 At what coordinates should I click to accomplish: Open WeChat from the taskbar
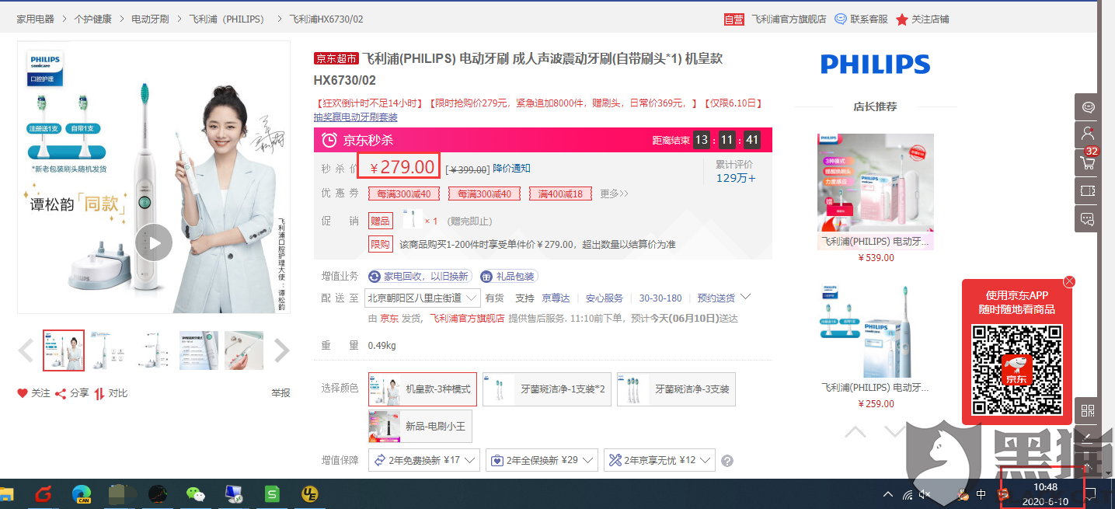point(196,493)
